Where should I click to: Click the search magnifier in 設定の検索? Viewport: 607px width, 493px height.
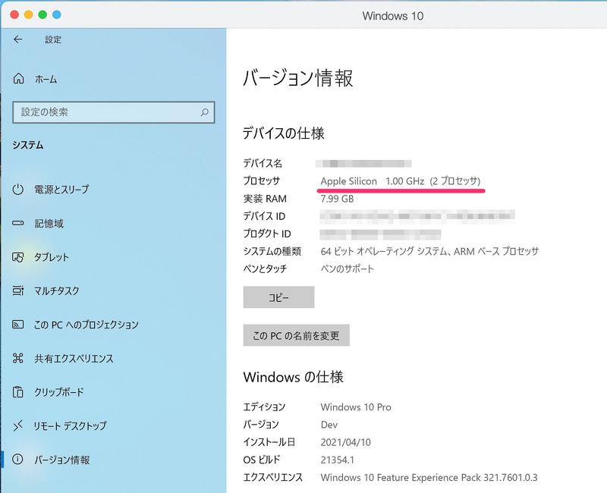[x=204, y=112]
